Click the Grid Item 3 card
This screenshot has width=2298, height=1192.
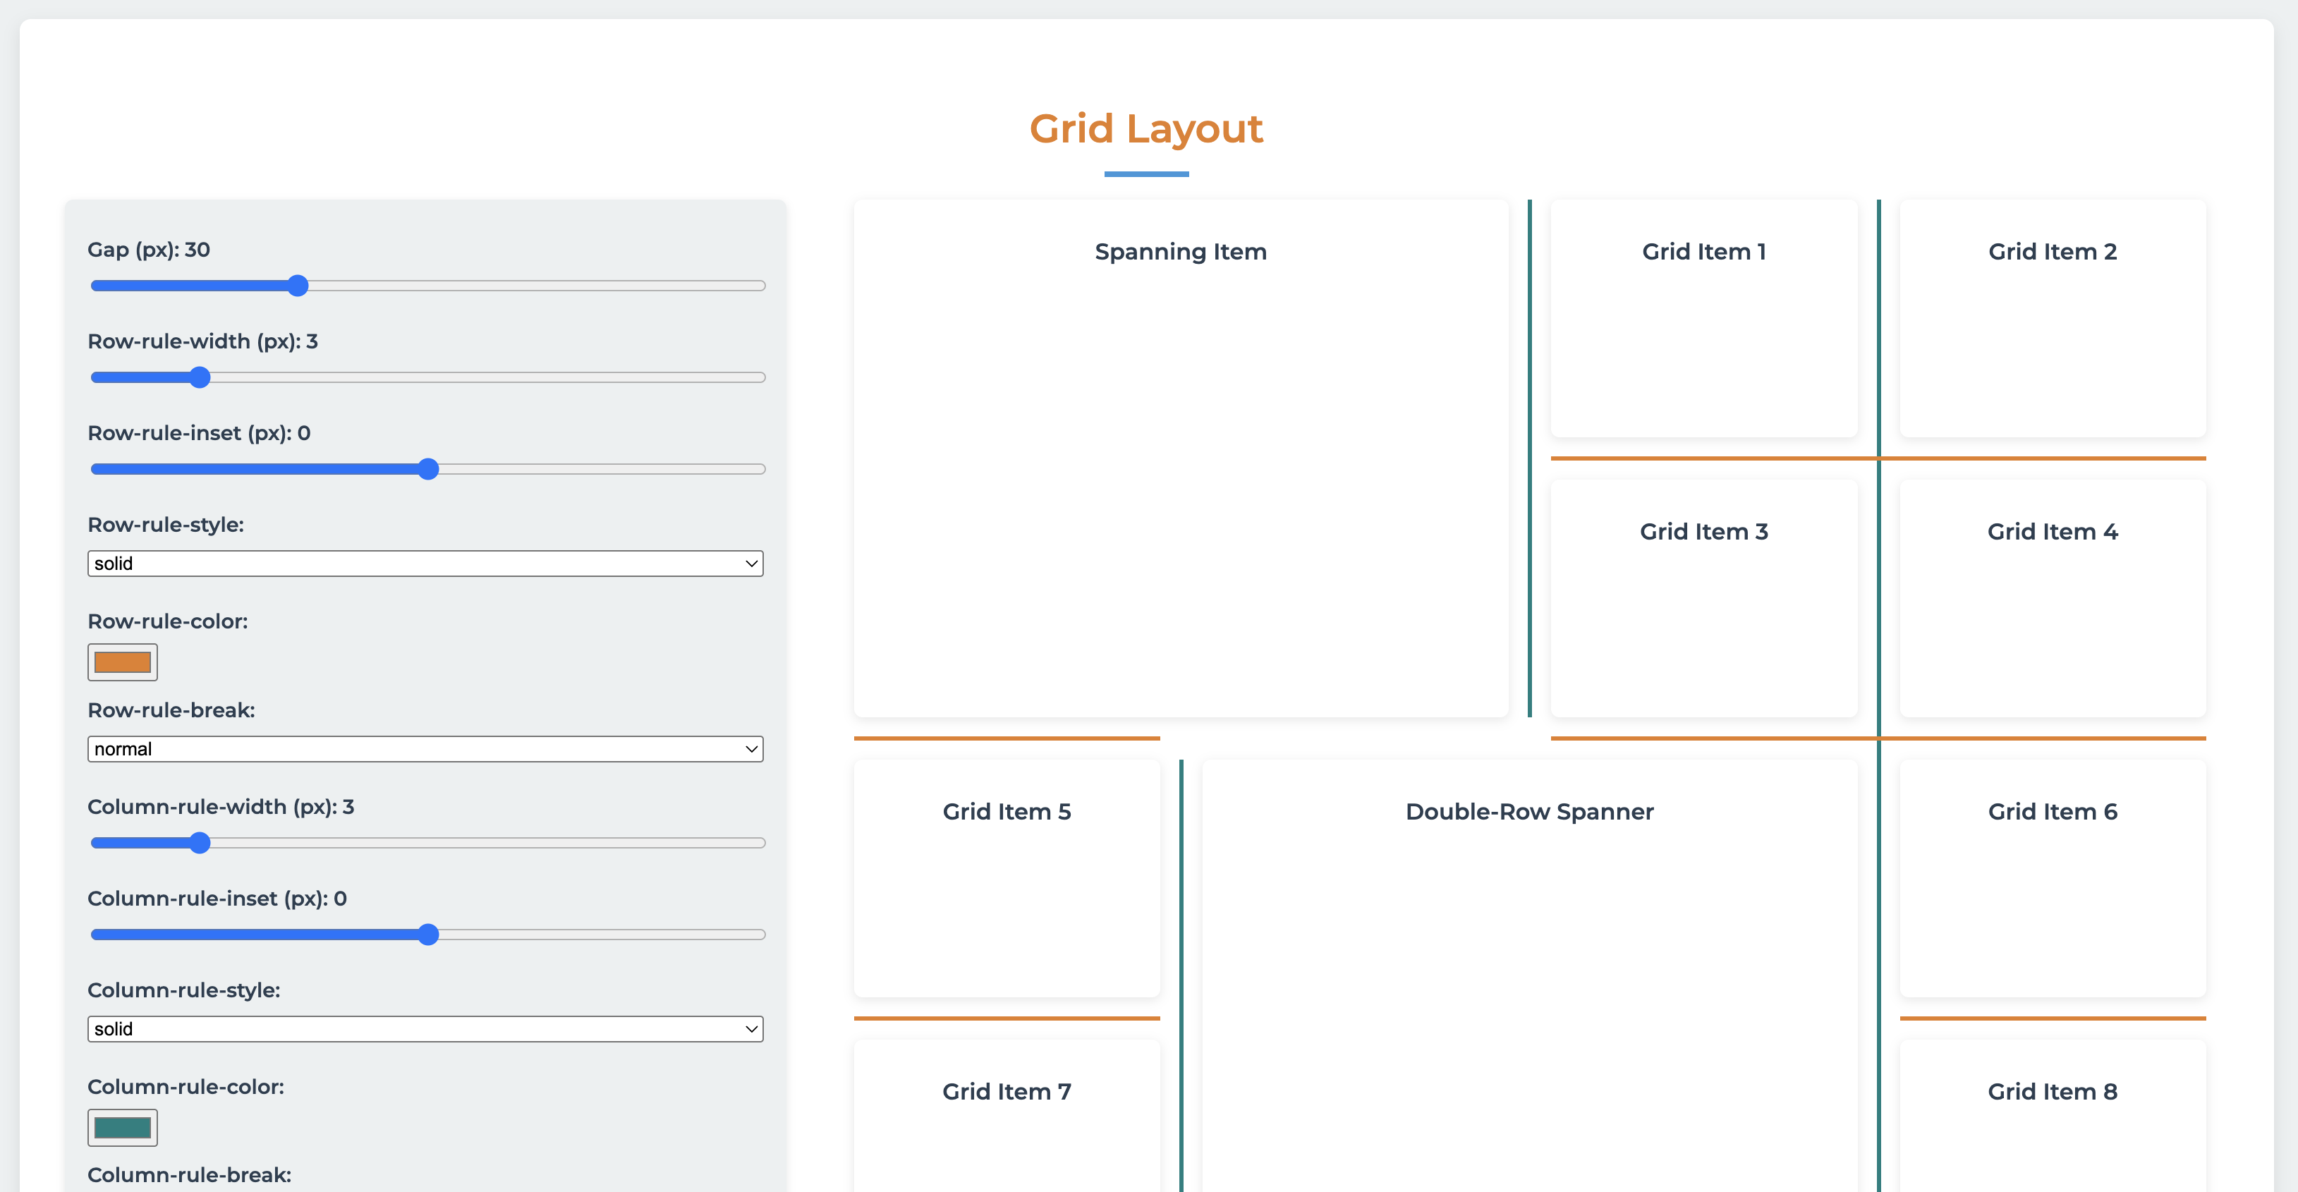1704,599
